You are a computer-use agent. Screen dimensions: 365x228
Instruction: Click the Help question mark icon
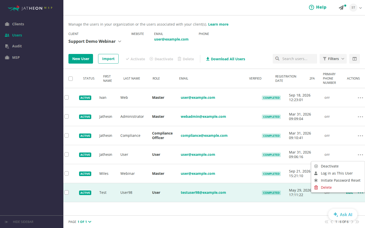(x=311, y=7)
